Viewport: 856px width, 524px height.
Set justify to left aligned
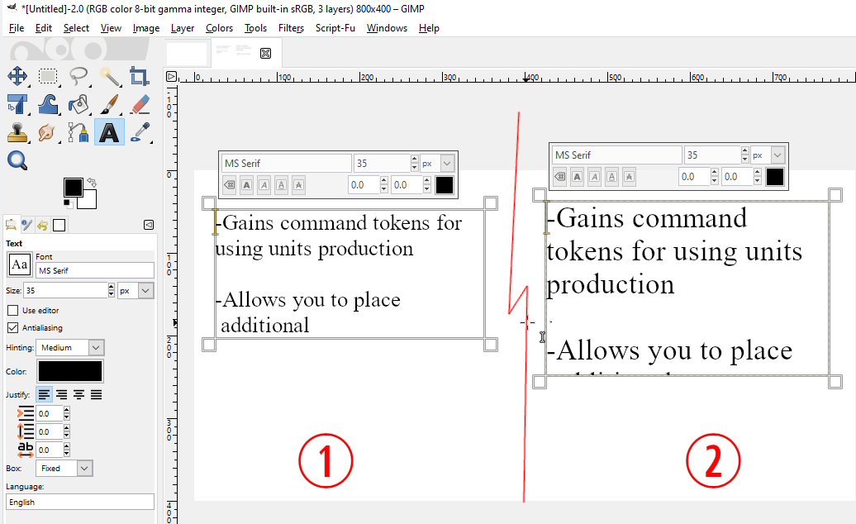[x=45, y=394]
